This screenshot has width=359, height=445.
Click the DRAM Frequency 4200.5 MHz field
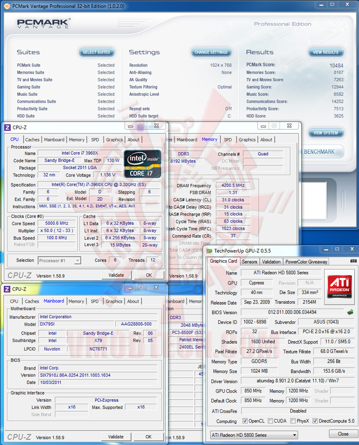tap(233, 185)
